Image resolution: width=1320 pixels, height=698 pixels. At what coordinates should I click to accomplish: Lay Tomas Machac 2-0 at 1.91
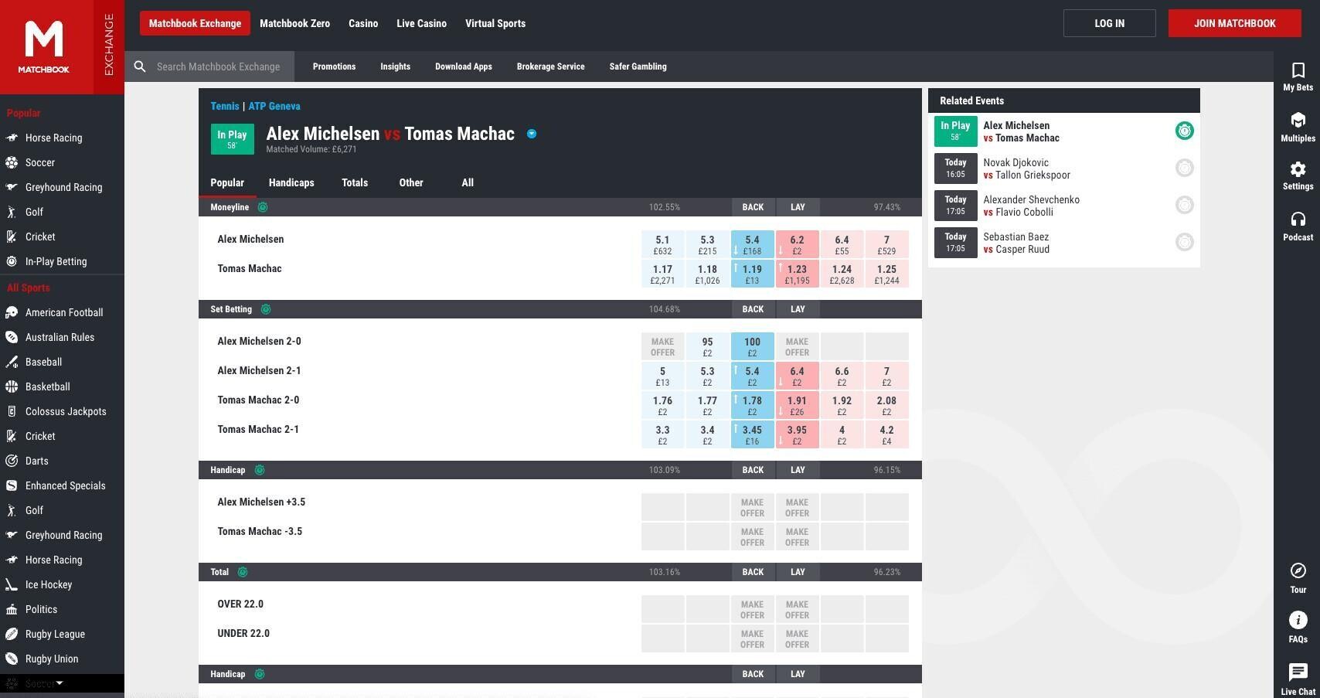click(797, 405)
